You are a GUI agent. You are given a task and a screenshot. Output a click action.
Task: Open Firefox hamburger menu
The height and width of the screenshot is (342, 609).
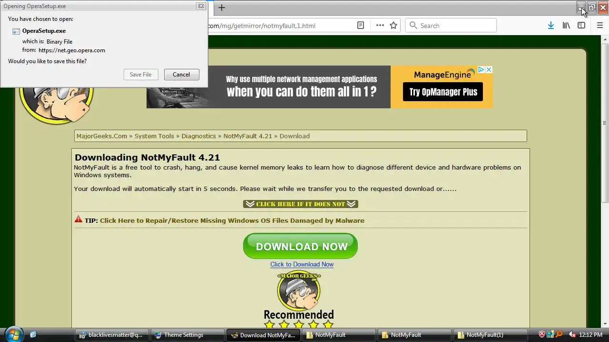coord(600,26)
